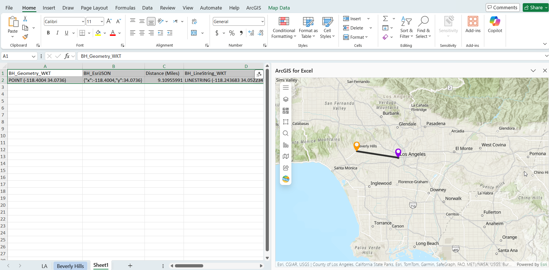The height and width of the screenshot is (270, 549).
Task: Click the ArcGIS map search magnifier
Action: [286, 133]
